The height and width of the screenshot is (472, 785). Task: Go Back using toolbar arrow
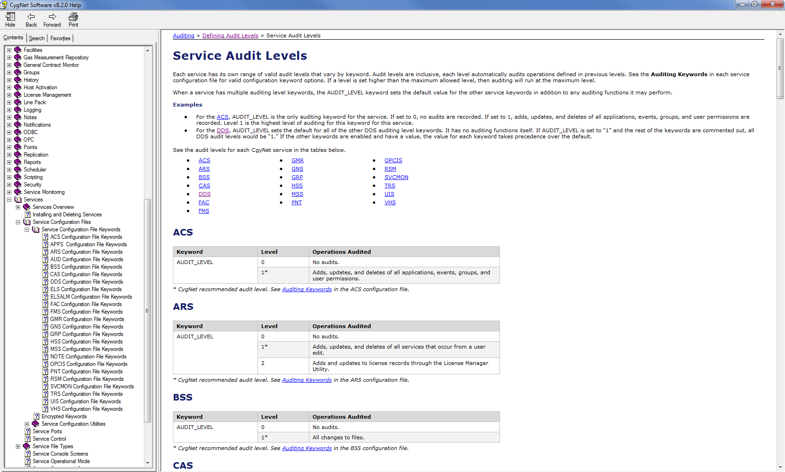31,17
